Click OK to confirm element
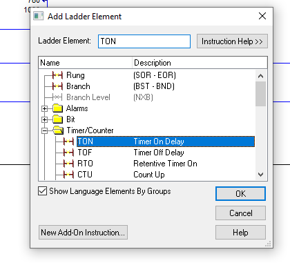The height and width of the screenshot is (263, 290). 240,193
